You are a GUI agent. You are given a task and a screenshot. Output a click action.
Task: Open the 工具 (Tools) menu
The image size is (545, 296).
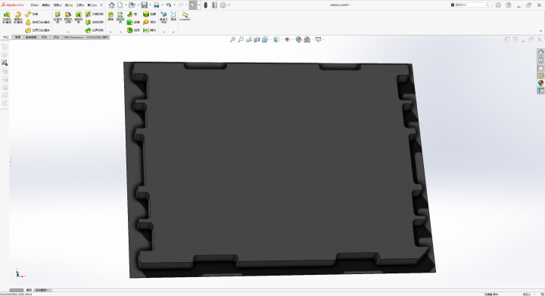tap(80, 5)
